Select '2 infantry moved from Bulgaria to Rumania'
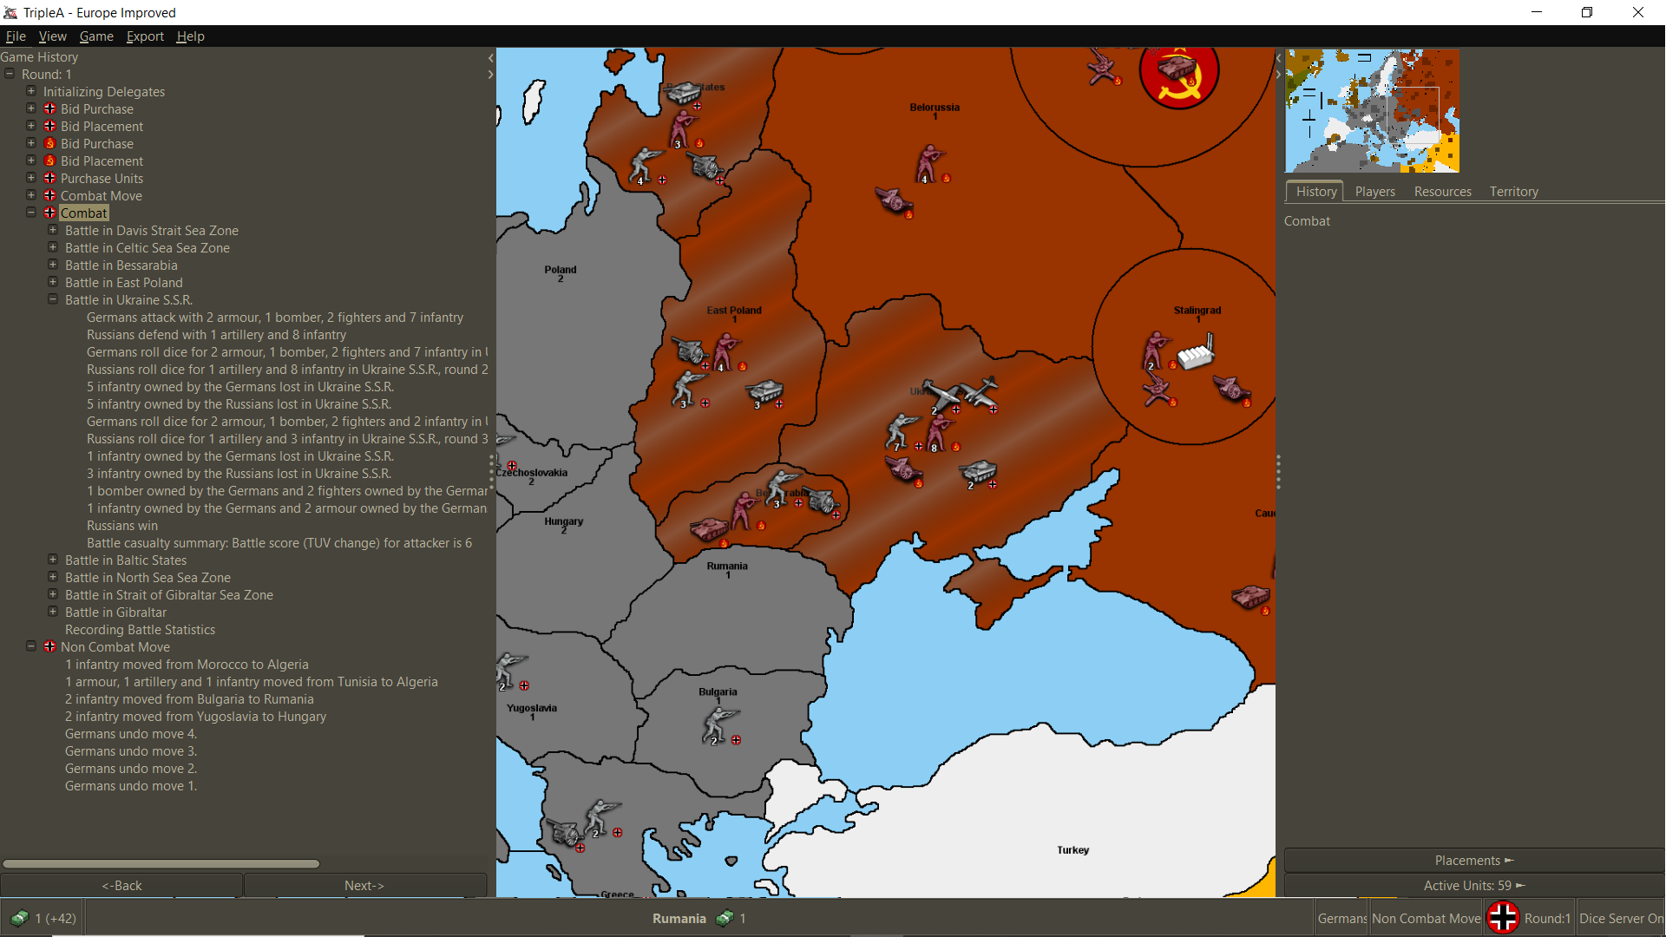 [x=189, y=699]
